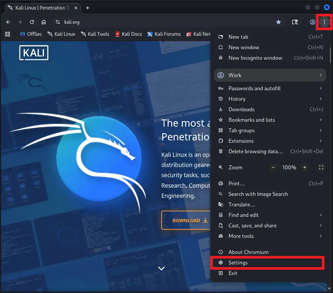This screenshot has width=333, height=293.
Task: Open the apps grid icon on bookmarks bar
Action: click(7, 34)
